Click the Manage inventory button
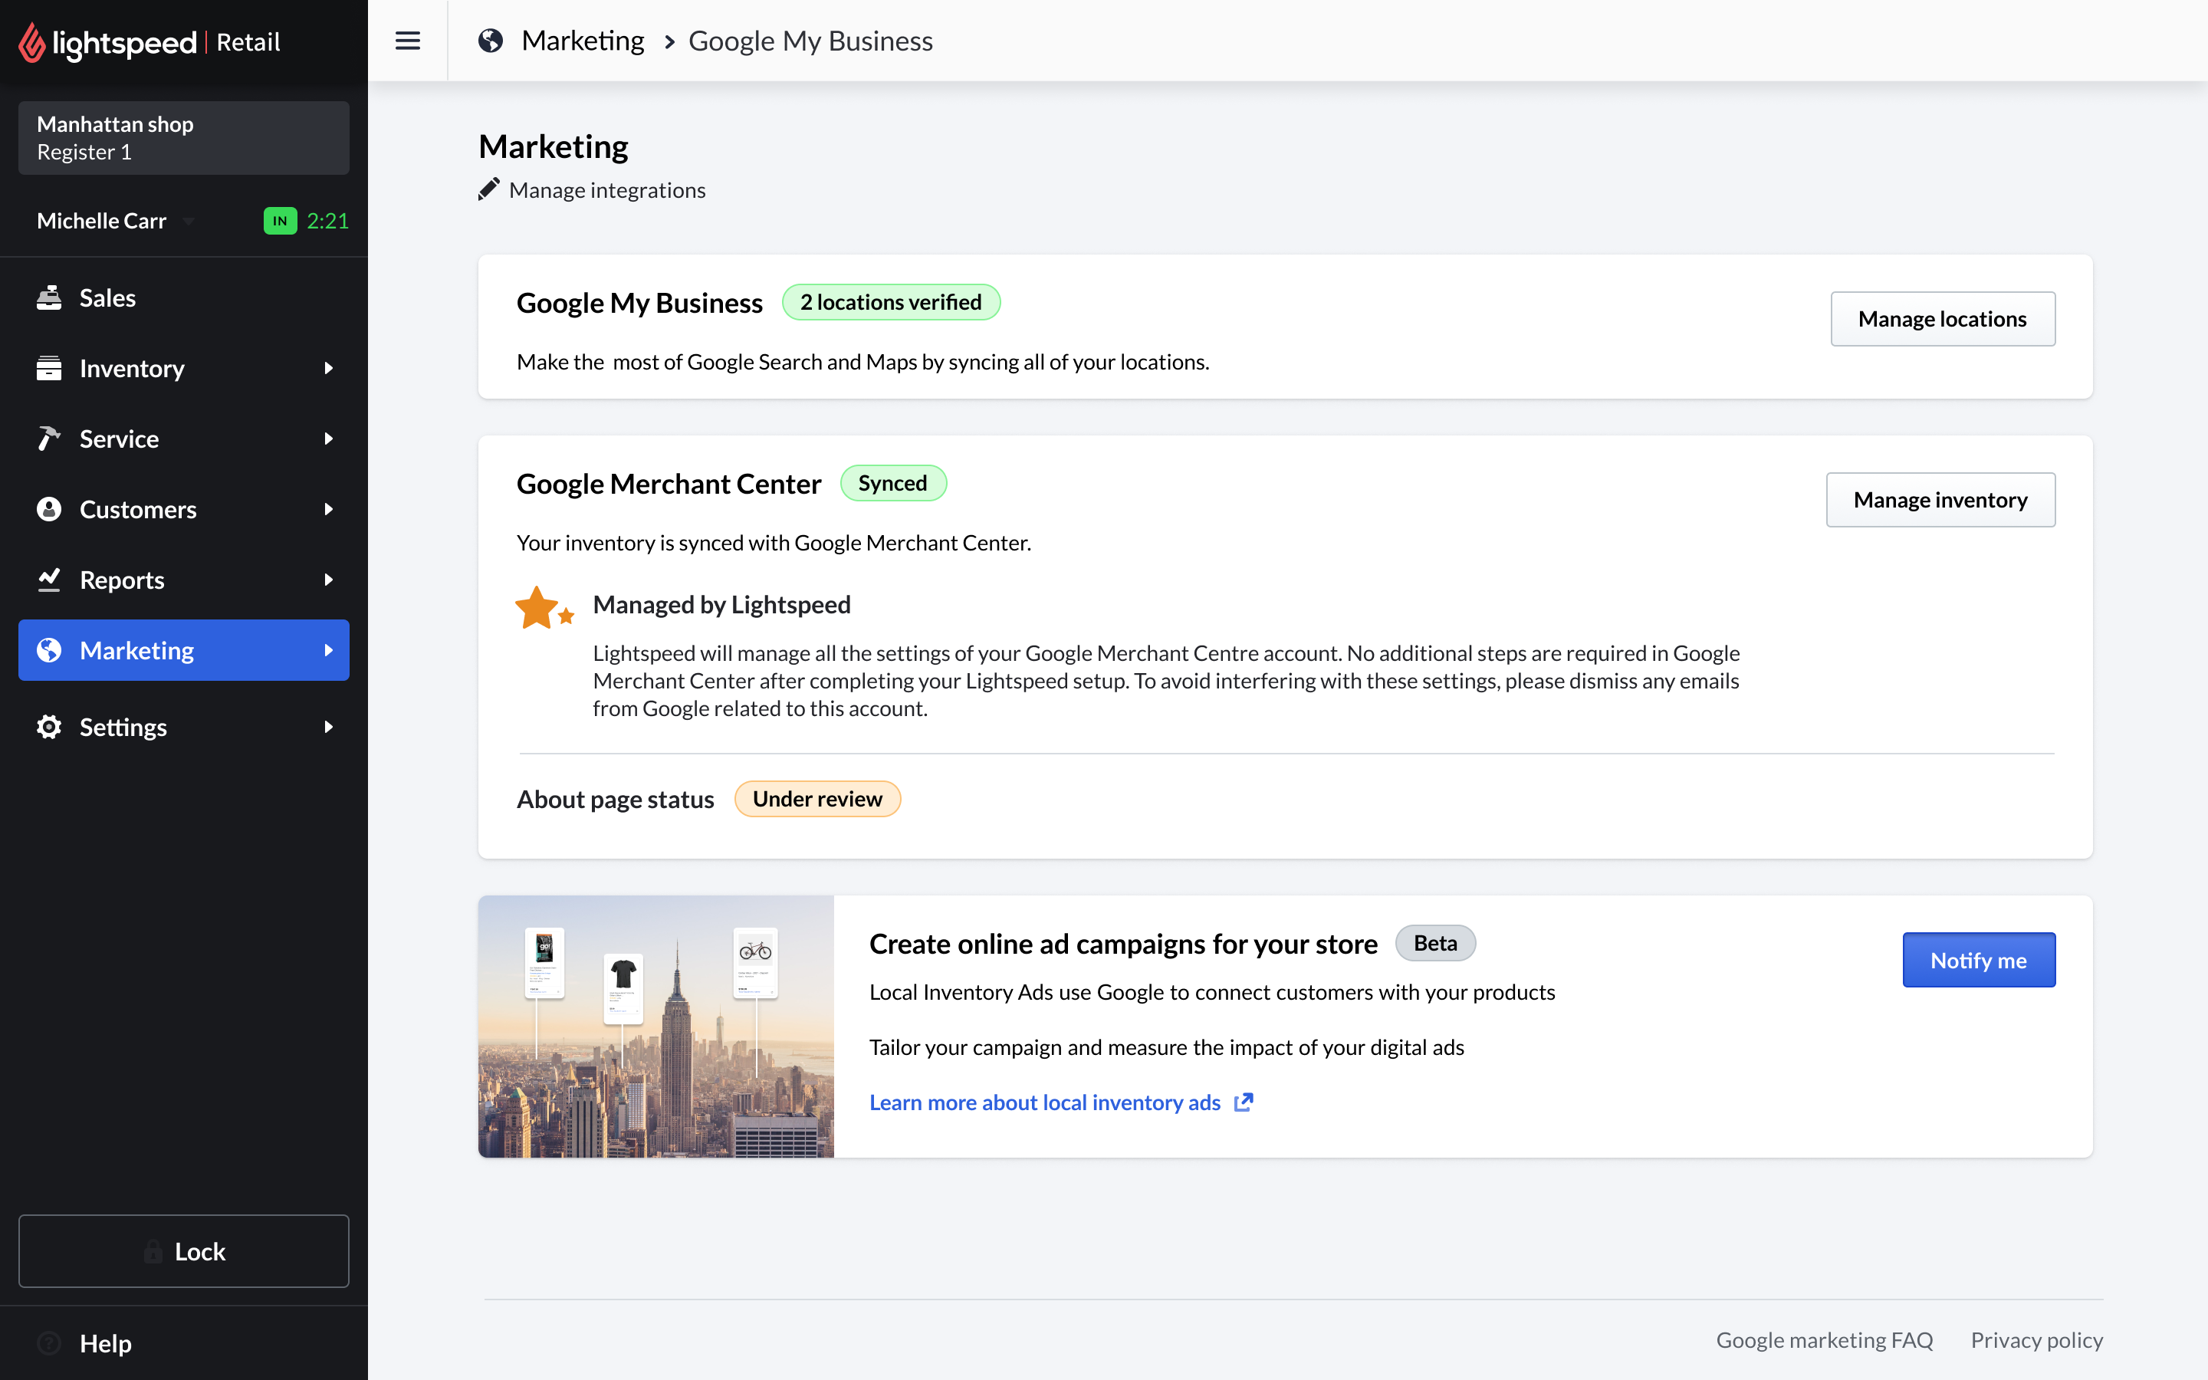This screenshot has height=1380, width=2208. (x=1940, y=499)
